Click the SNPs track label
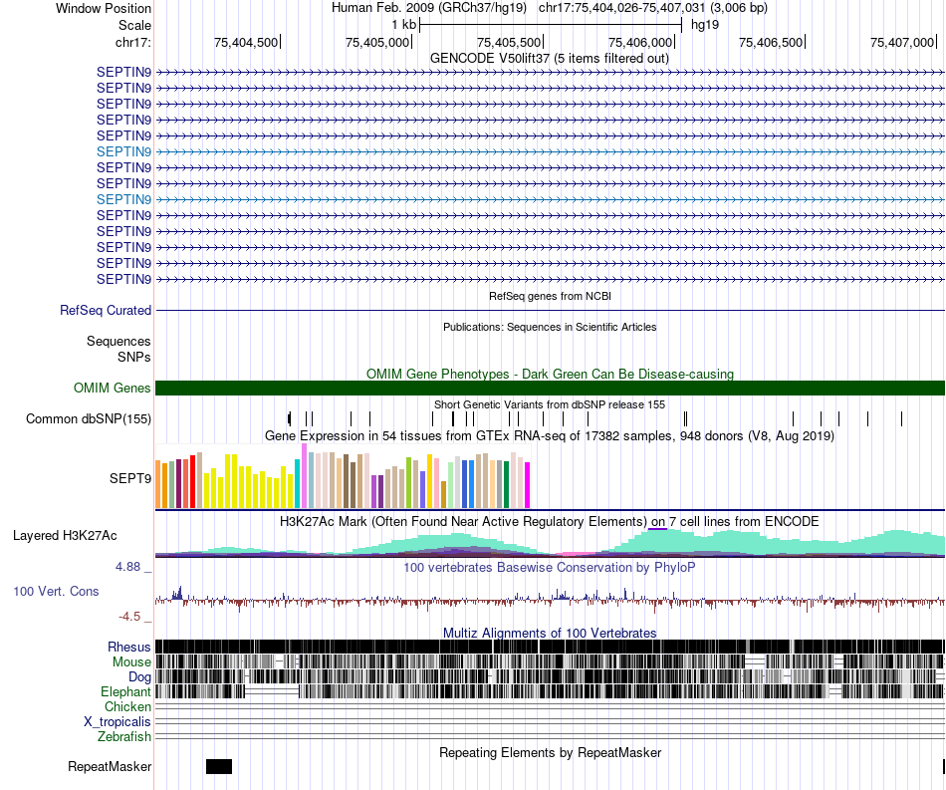Viewport: 946px width, 790px height. click(x=134, y=357)
